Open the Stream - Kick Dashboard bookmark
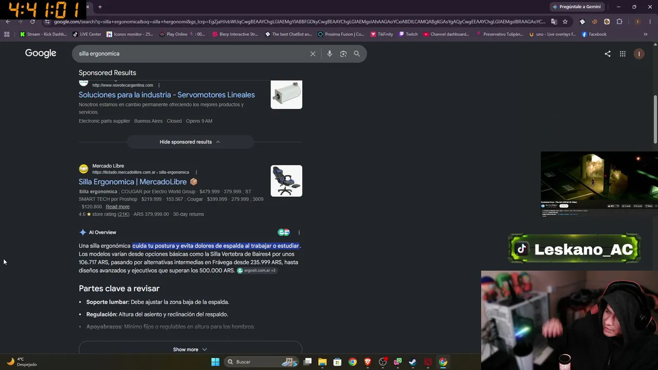This screenshot has width=658, height=370. pos(44,34)
